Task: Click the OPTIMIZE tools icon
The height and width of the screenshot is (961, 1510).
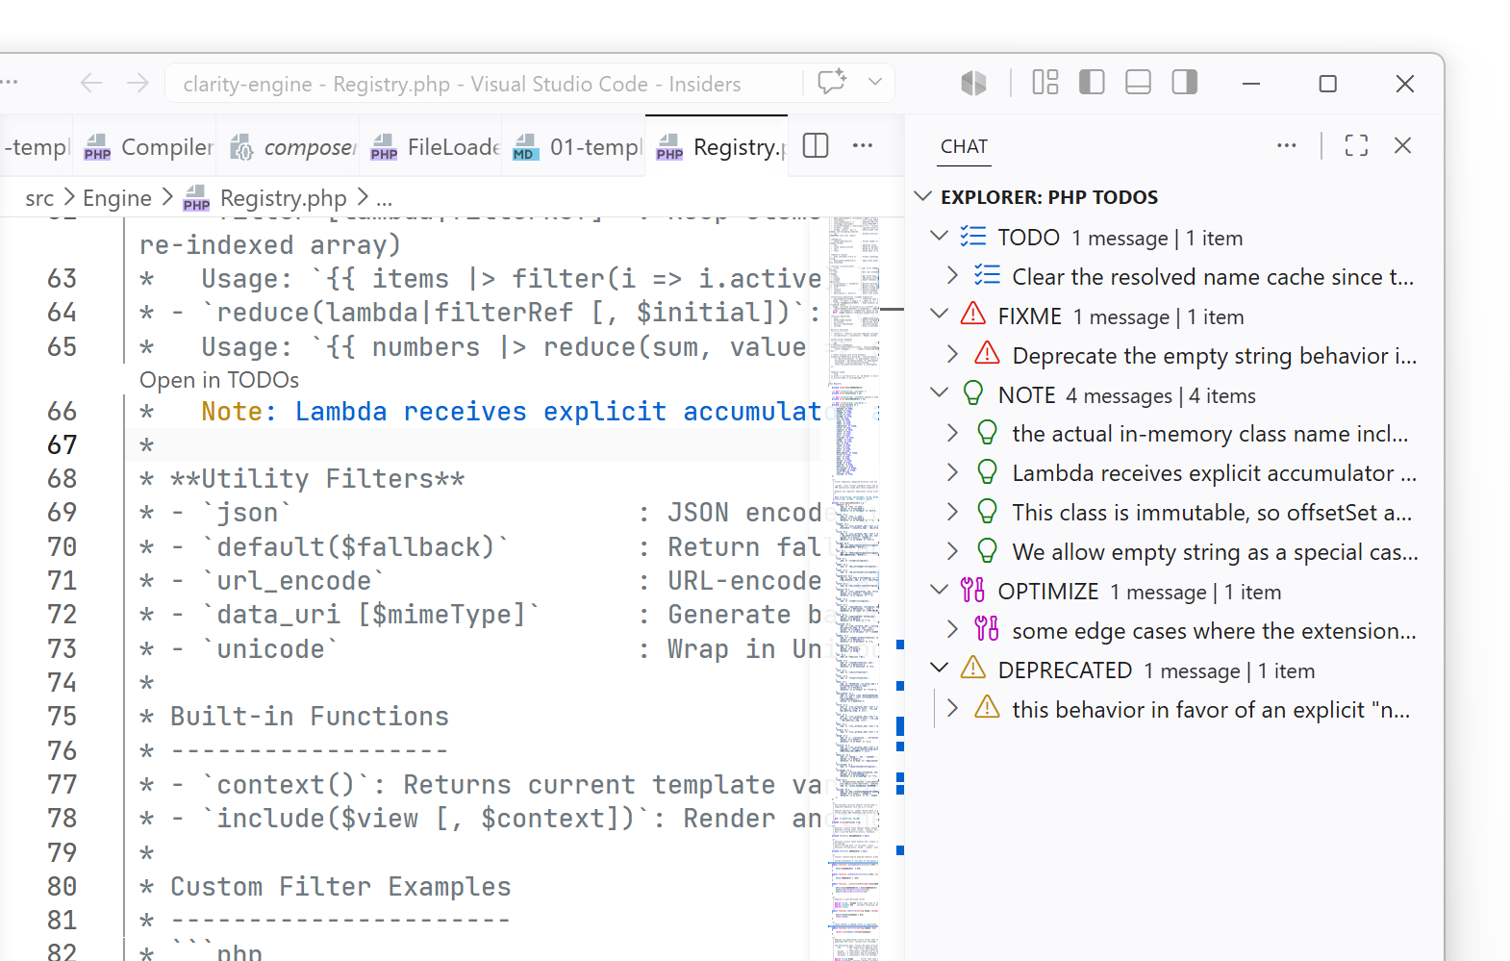Action: pos(973,591)
